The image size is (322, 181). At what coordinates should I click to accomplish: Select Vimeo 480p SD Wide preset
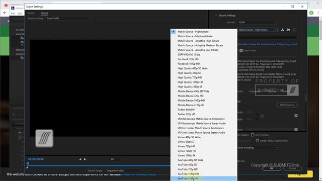[x=204, y=137]
